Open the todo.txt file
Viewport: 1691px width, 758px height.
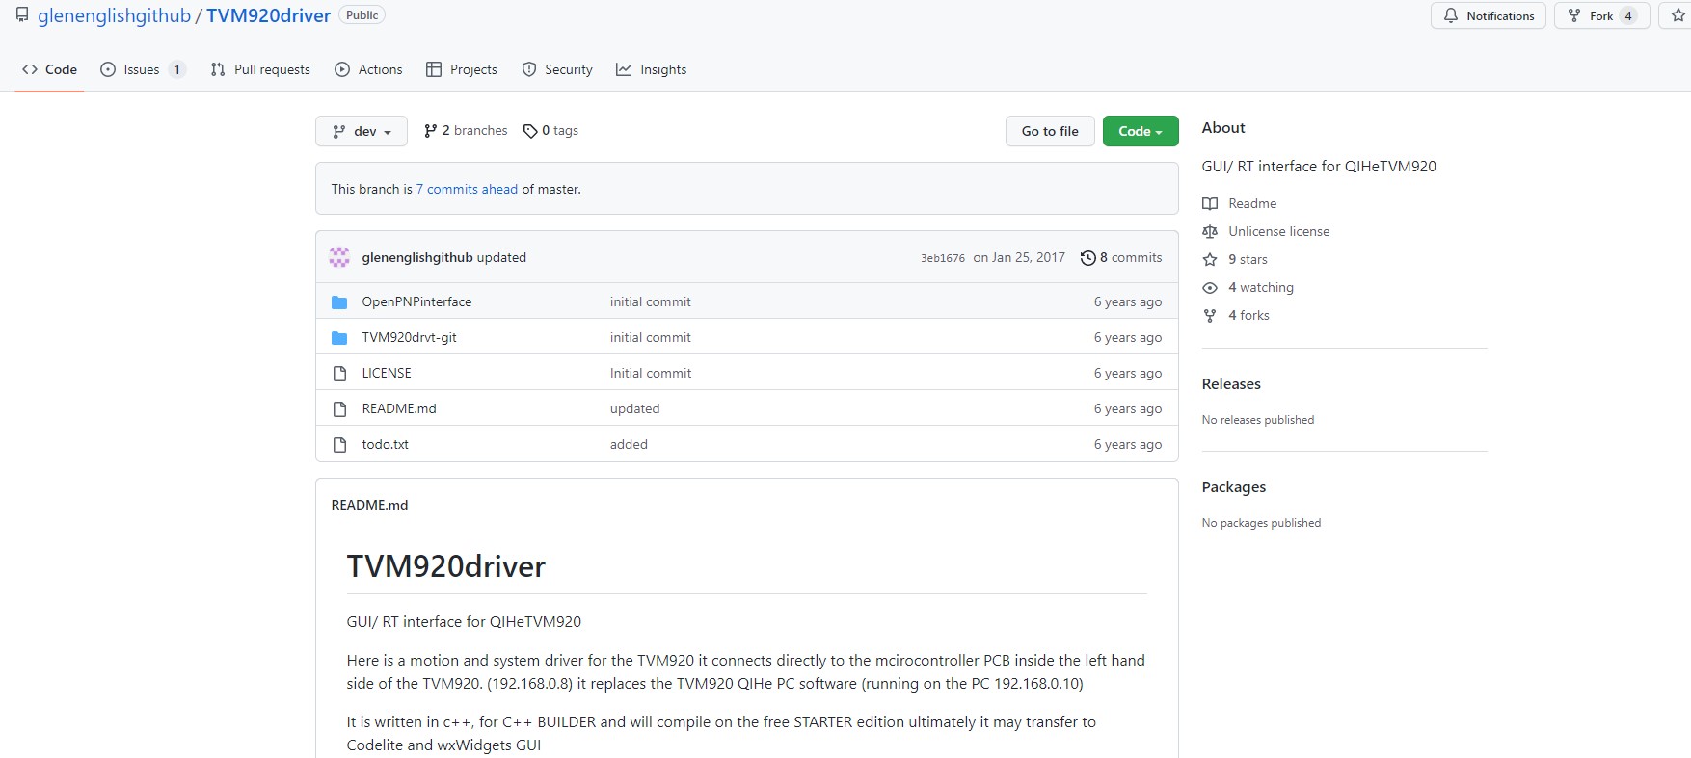click(385, 445)
